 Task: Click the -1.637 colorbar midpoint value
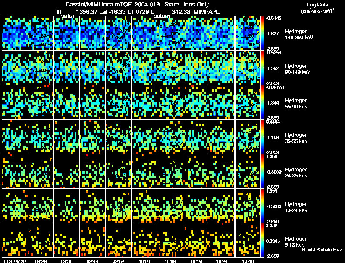(273, 34)
